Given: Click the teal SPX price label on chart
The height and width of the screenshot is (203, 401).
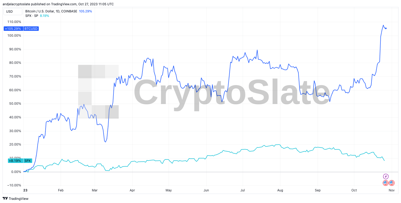Looking at the screenshot, I should (x=27, y=161).
